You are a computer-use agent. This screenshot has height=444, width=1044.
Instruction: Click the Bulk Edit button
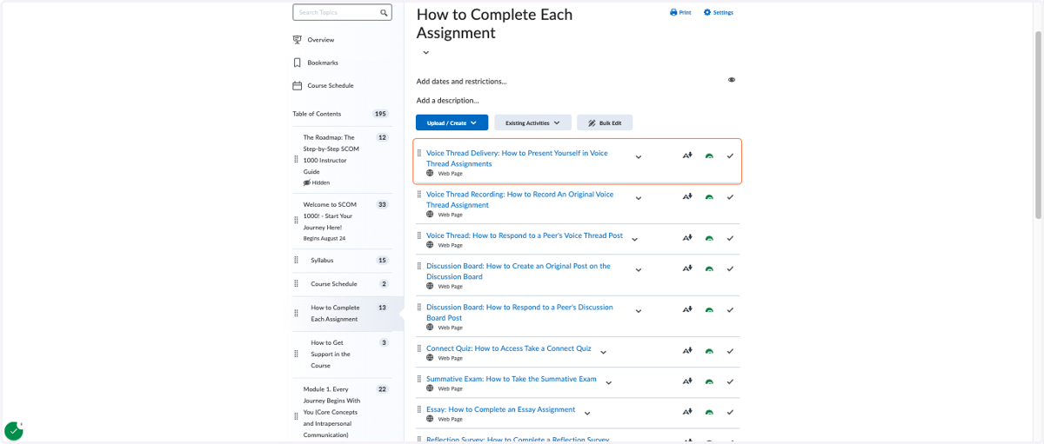[x=605, y=123]
